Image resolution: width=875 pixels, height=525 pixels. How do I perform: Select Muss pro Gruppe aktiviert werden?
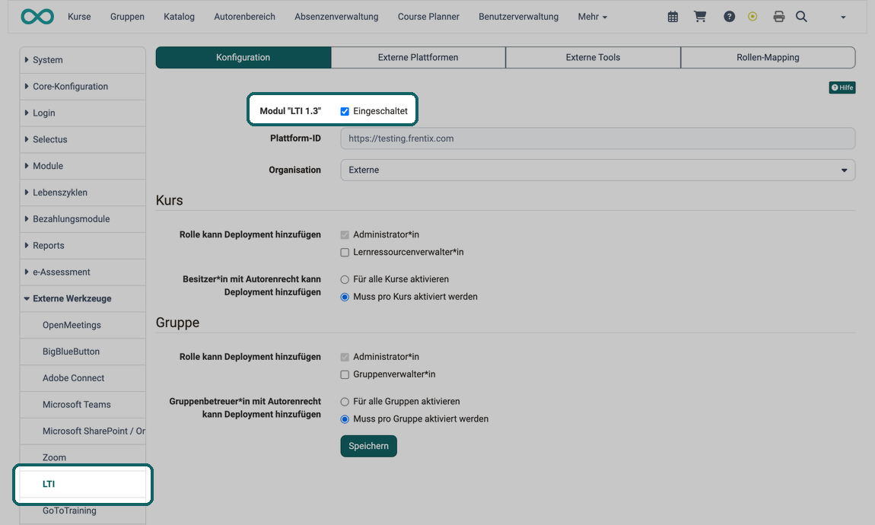(x=345, y=419)
